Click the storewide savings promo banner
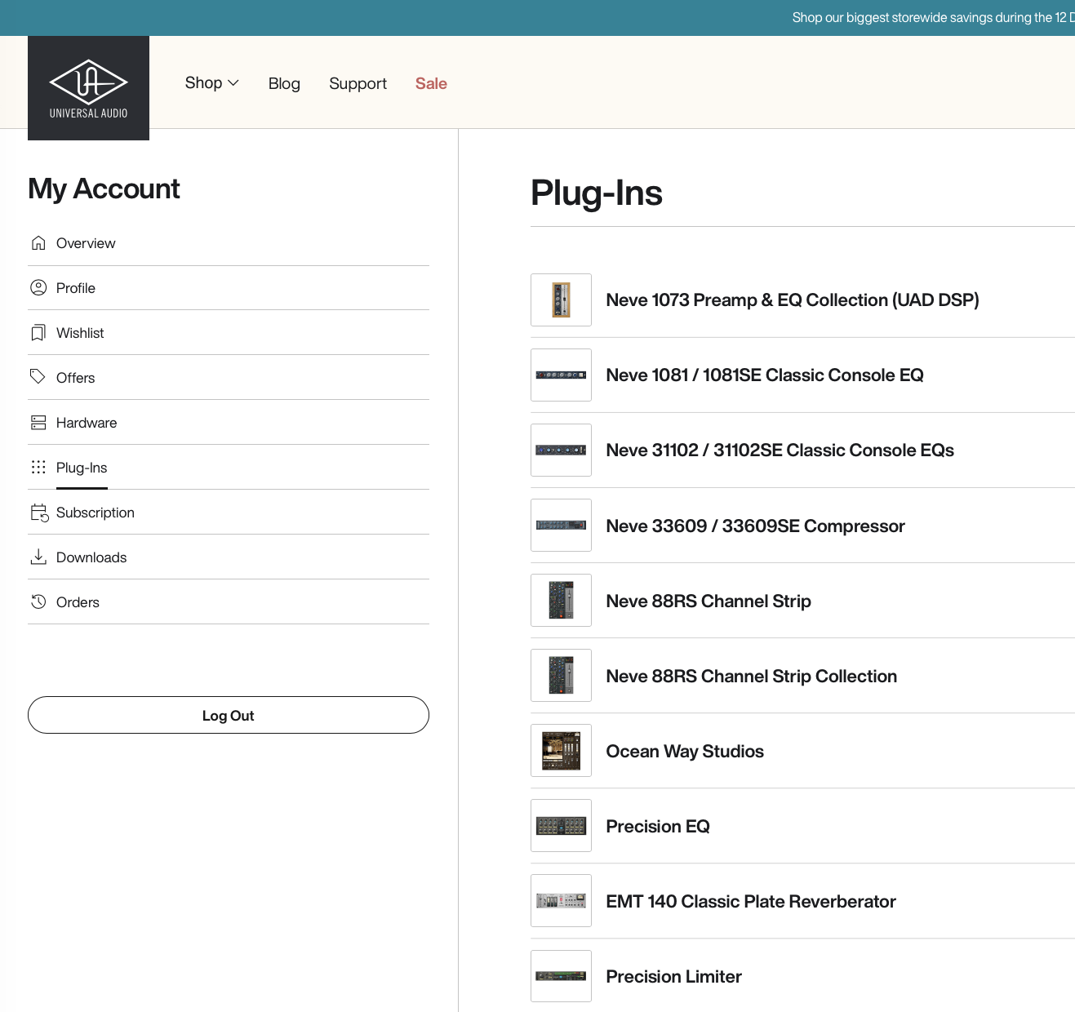This screenshot has height=1012, width=1075. [x=931, y=17]
